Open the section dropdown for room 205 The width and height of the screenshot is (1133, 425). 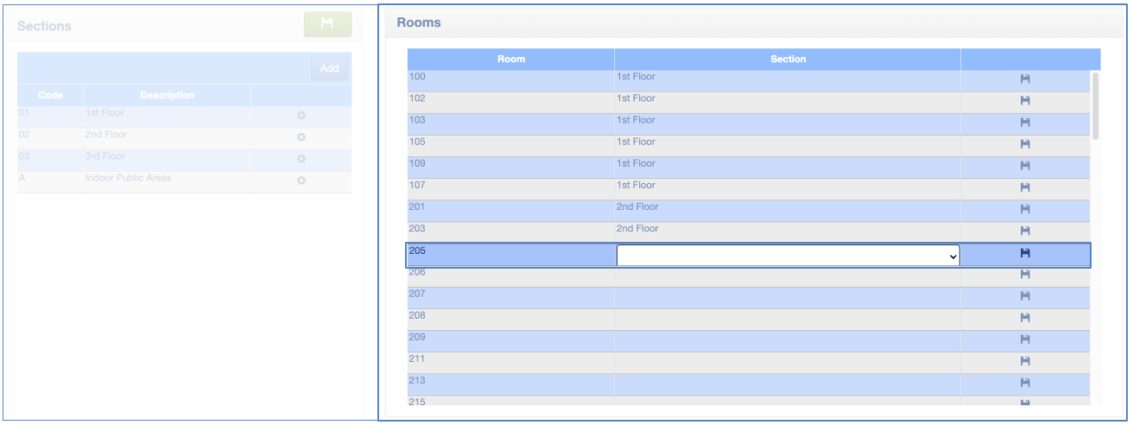coord(788,256)
